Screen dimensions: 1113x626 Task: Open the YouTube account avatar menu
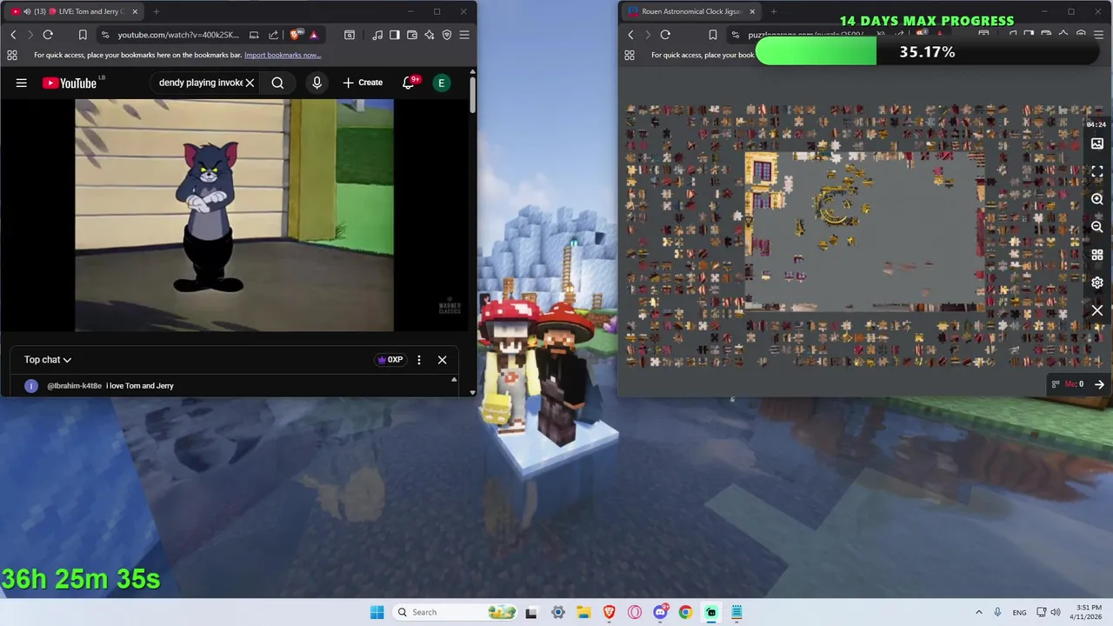pyautogui.click(x=442, y=83)
